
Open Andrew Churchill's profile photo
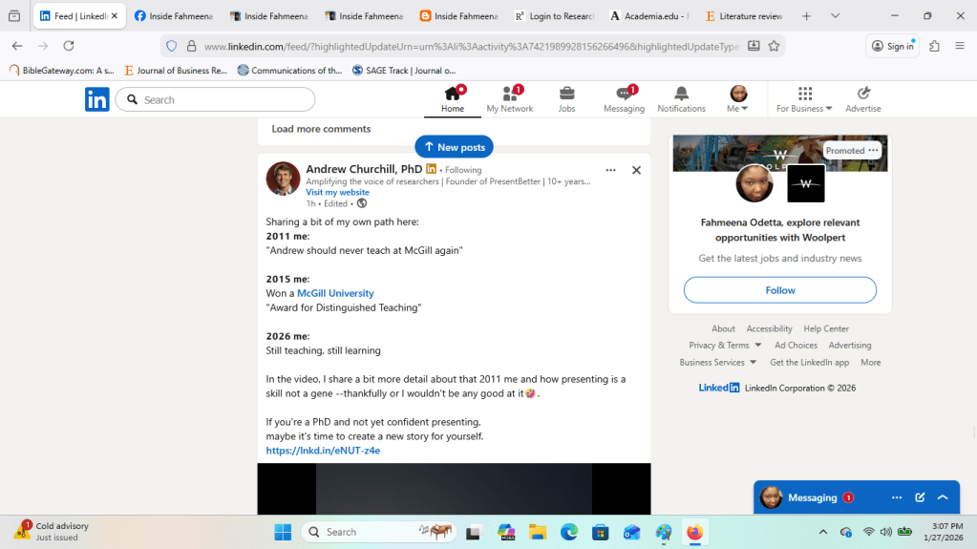[x=283, y=179]
